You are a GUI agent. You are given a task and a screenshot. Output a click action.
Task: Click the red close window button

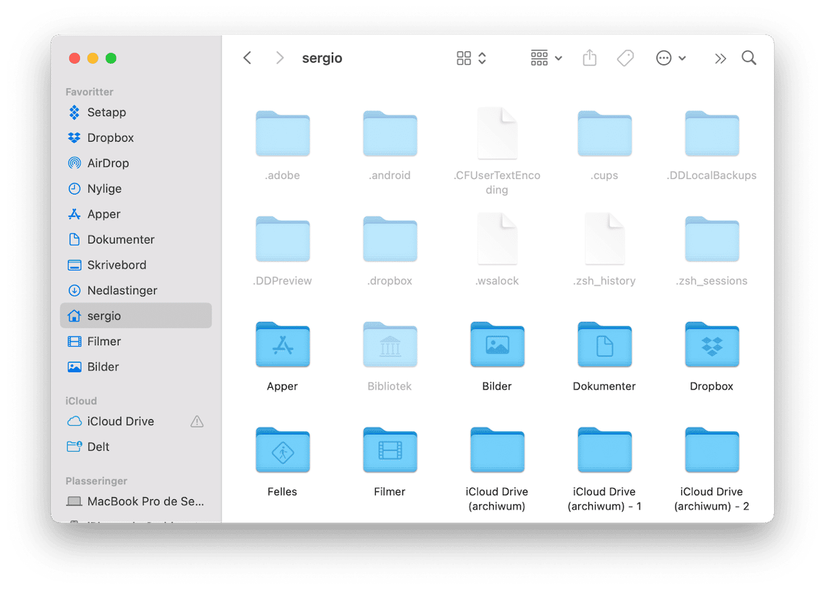tap(75, 58)
